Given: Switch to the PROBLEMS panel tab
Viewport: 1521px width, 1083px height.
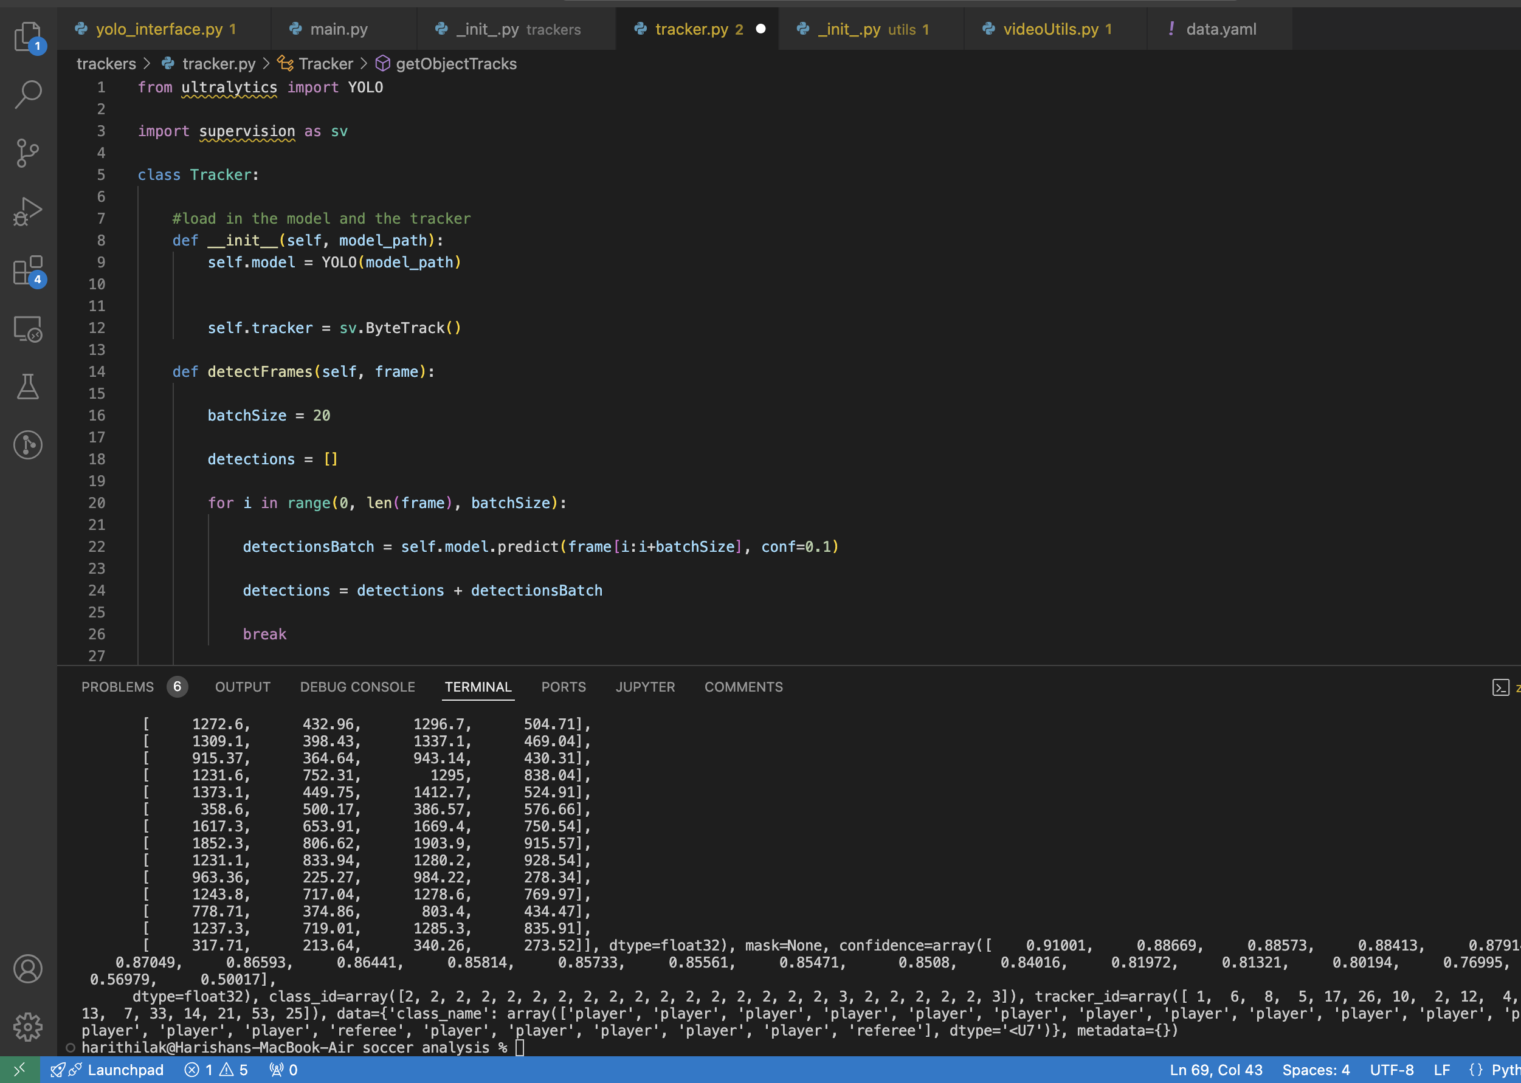Looking at the screenshot, I should tap(117, 687).
